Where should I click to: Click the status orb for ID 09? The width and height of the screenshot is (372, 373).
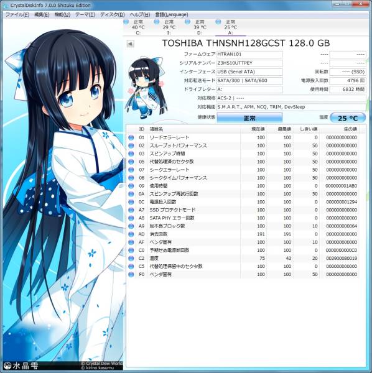[x=131, y=186]
